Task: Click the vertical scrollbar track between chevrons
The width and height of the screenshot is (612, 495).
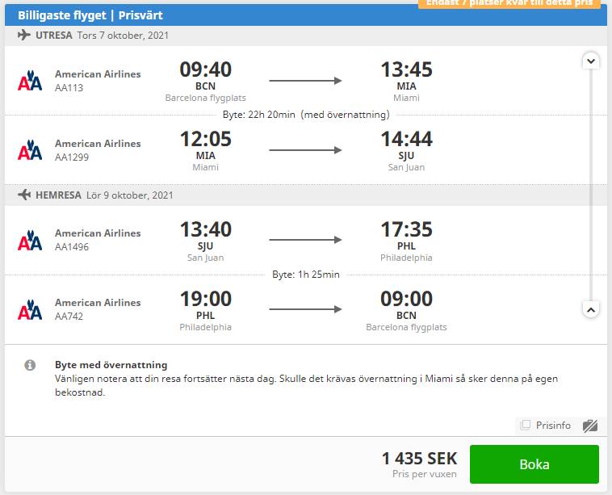Action: tap(591, 186)
